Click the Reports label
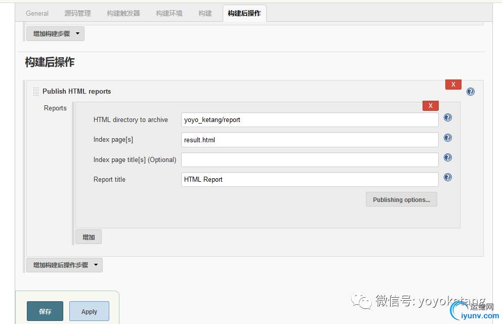502x324 pixels. click(55, 108)
